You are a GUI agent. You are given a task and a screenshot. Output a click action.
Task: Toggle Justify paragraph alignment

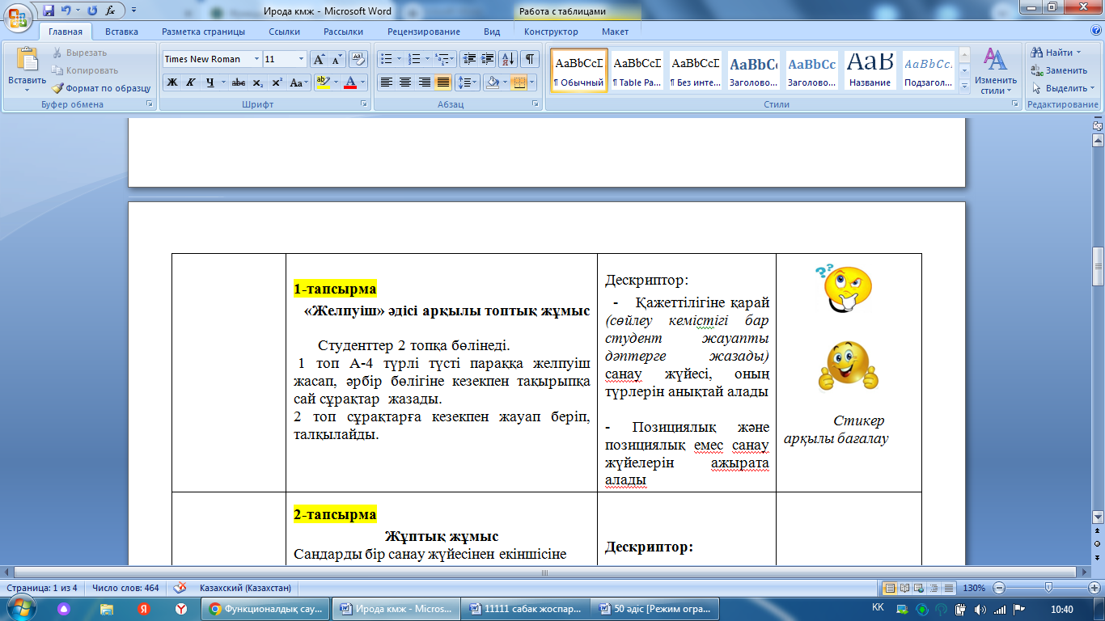click(x=442, y=82)
